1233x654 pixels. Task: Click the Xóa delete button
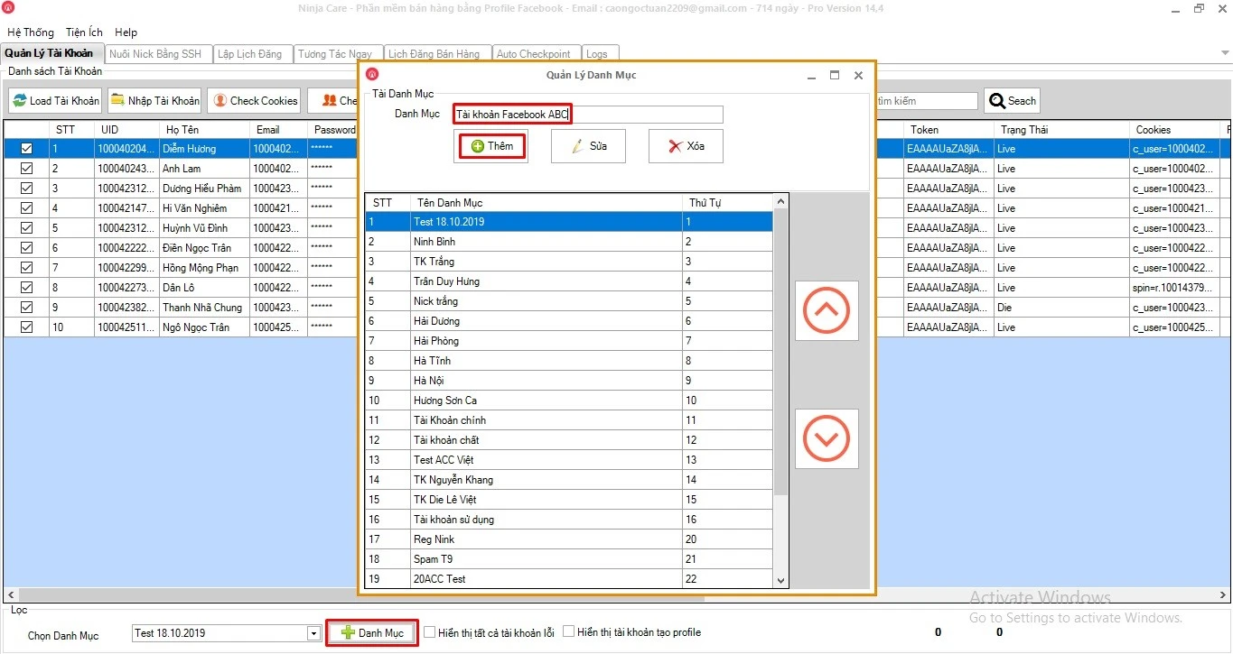coord(686,146)
